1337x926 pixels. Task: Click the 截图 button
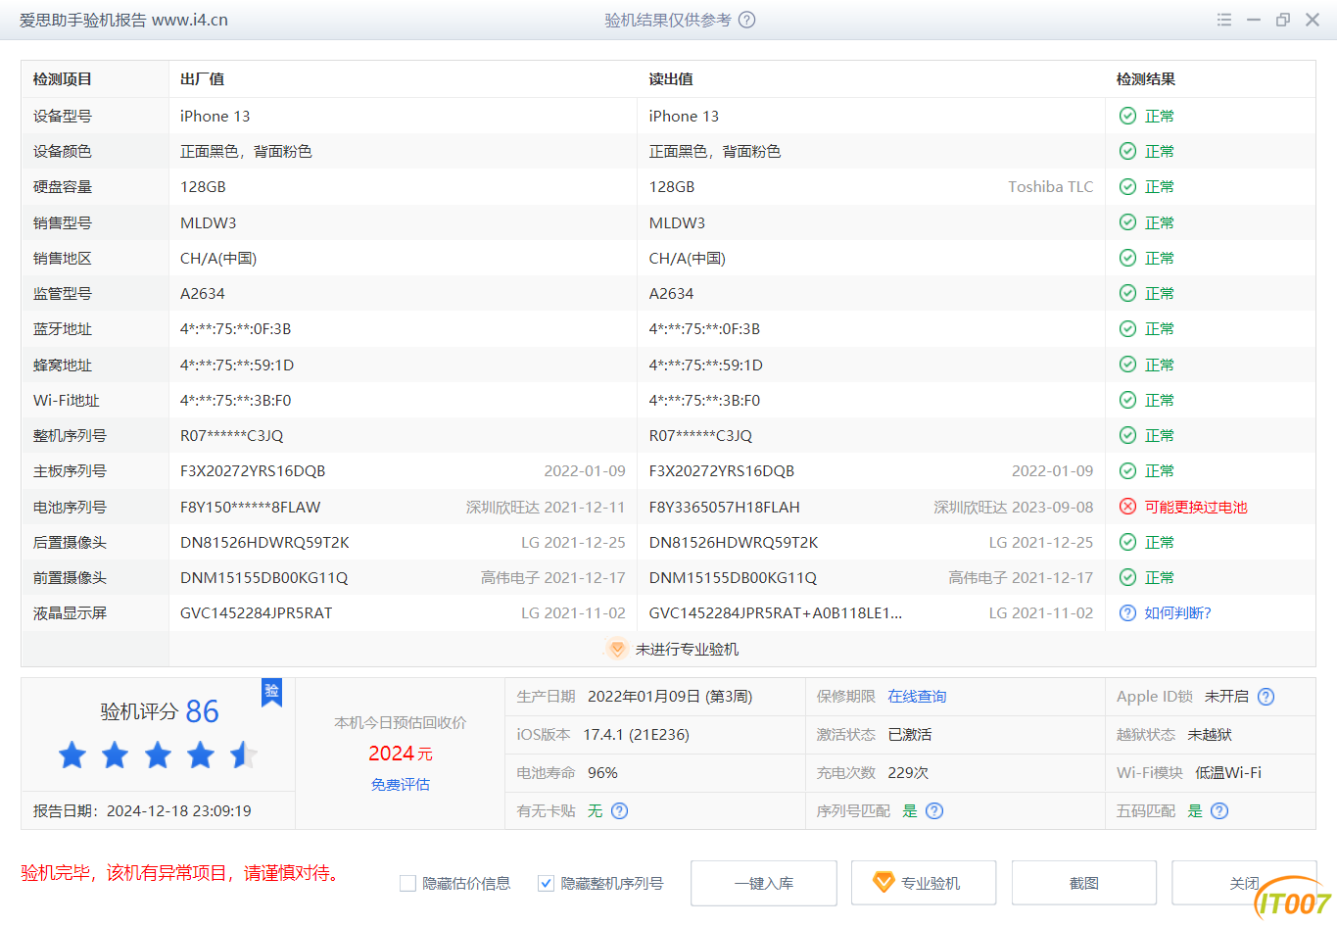coord(1084,883)
